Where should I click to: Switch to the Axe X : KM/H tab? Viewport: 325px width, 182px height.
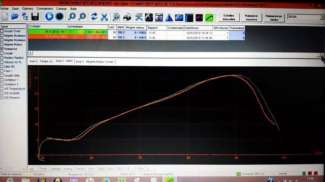pos(64,61)
